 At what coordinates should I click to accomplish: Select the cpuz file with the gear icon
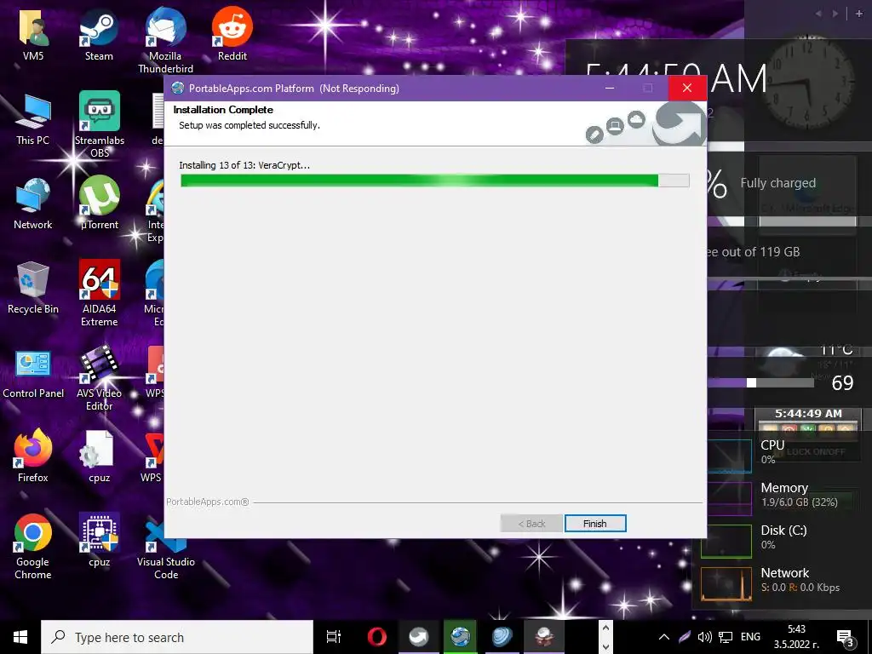99,456
